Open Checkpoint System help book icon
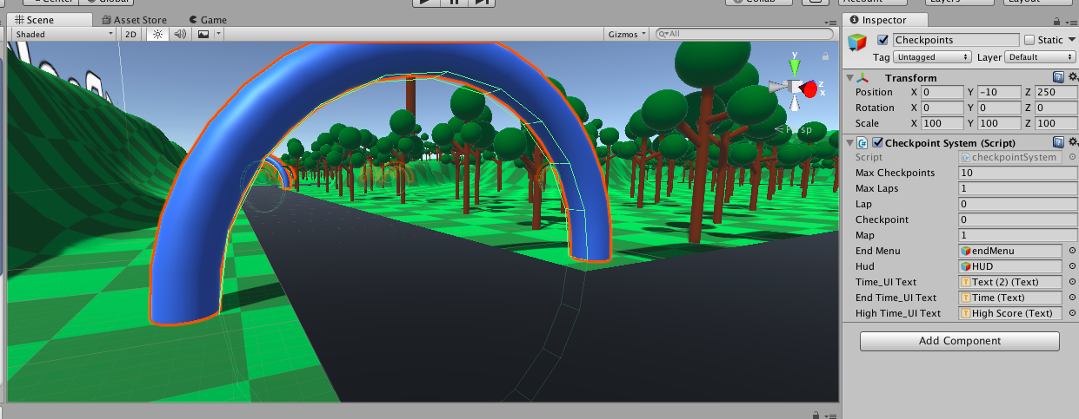The width and height of the screenshot is (1079, 419). 1058,142
